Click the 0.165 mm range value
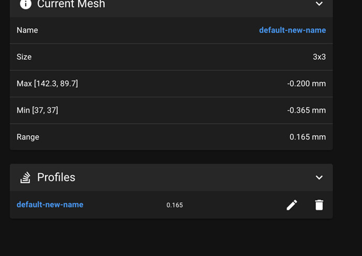Screen dimensions: 362x256 tap(307, 137)
